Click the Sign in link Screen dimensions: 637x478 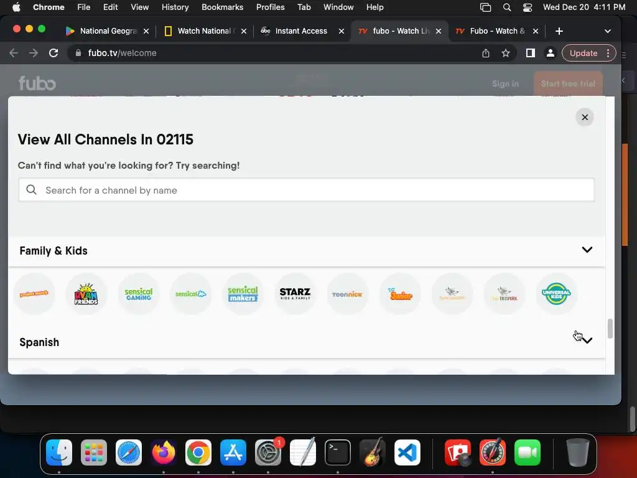click(x=505, y=84)
